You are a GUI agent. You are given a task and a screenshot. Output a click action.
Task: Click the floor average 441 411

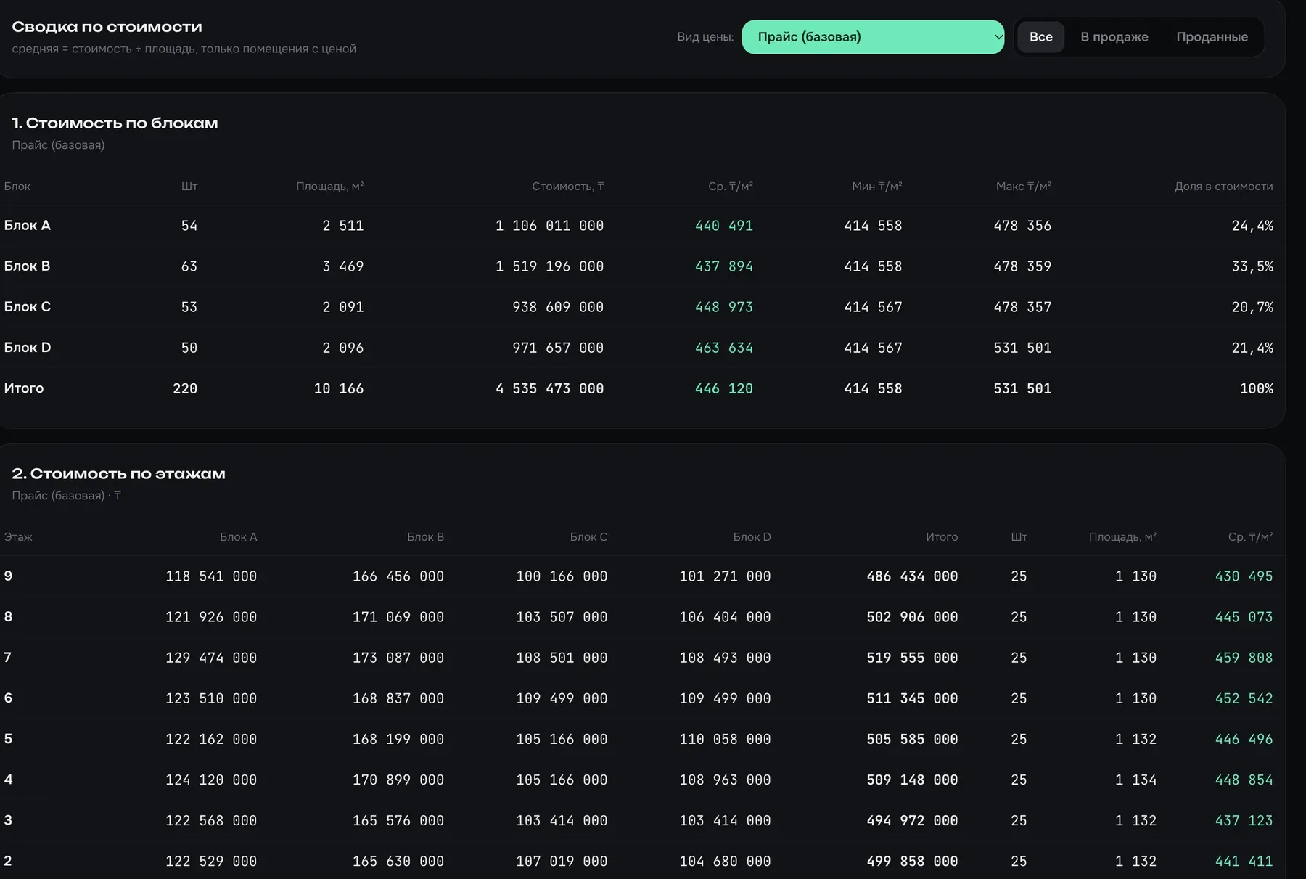click(x=1244, y=861)
